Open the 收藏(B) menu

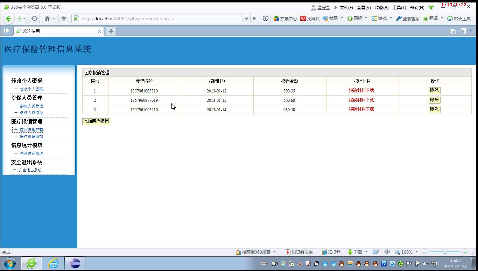coord(381,7)
